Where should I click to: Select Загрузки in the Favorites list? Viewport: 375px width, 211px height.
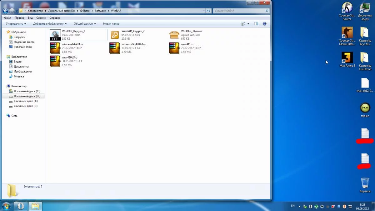(19, 37)
